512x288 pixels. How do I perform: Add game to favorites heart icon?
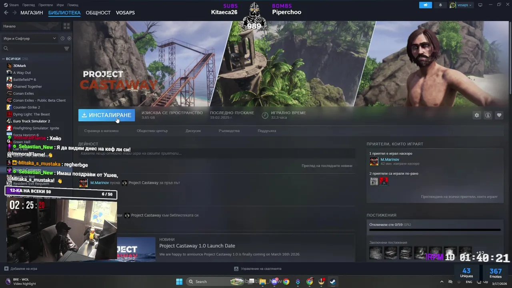(499, 115)
